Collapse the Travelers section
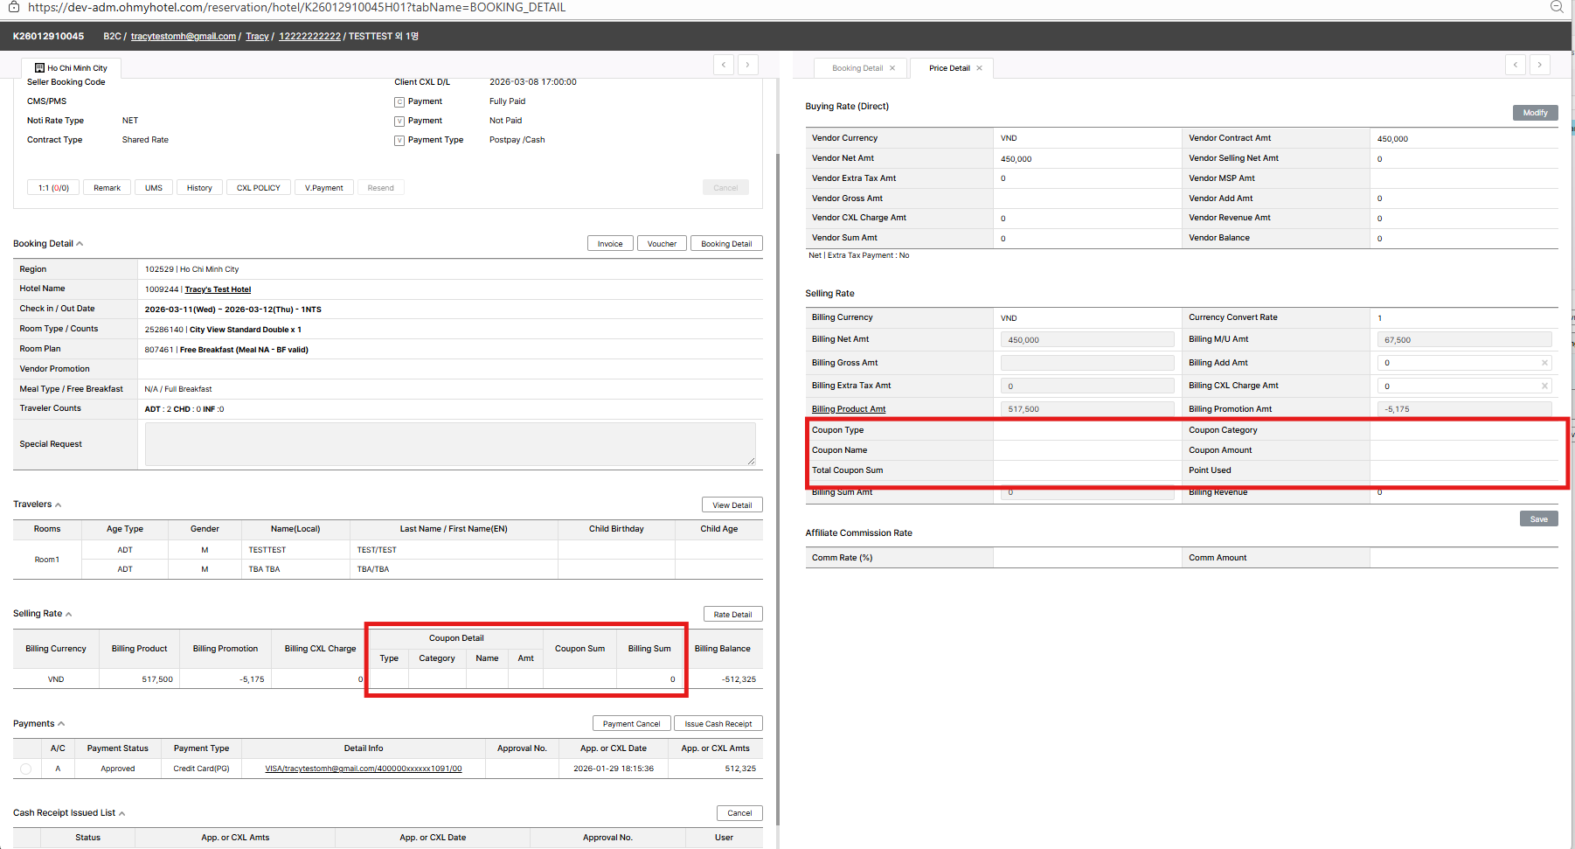The height and width of the screenshot is (849, 1575). coord(59,505)
